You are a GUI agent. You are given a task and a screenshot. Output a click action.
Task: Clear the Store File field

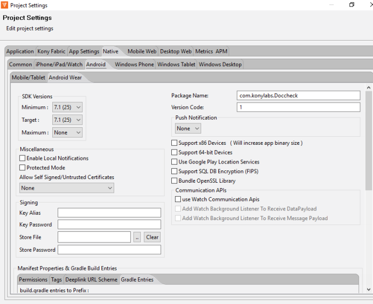pos(152,237)
